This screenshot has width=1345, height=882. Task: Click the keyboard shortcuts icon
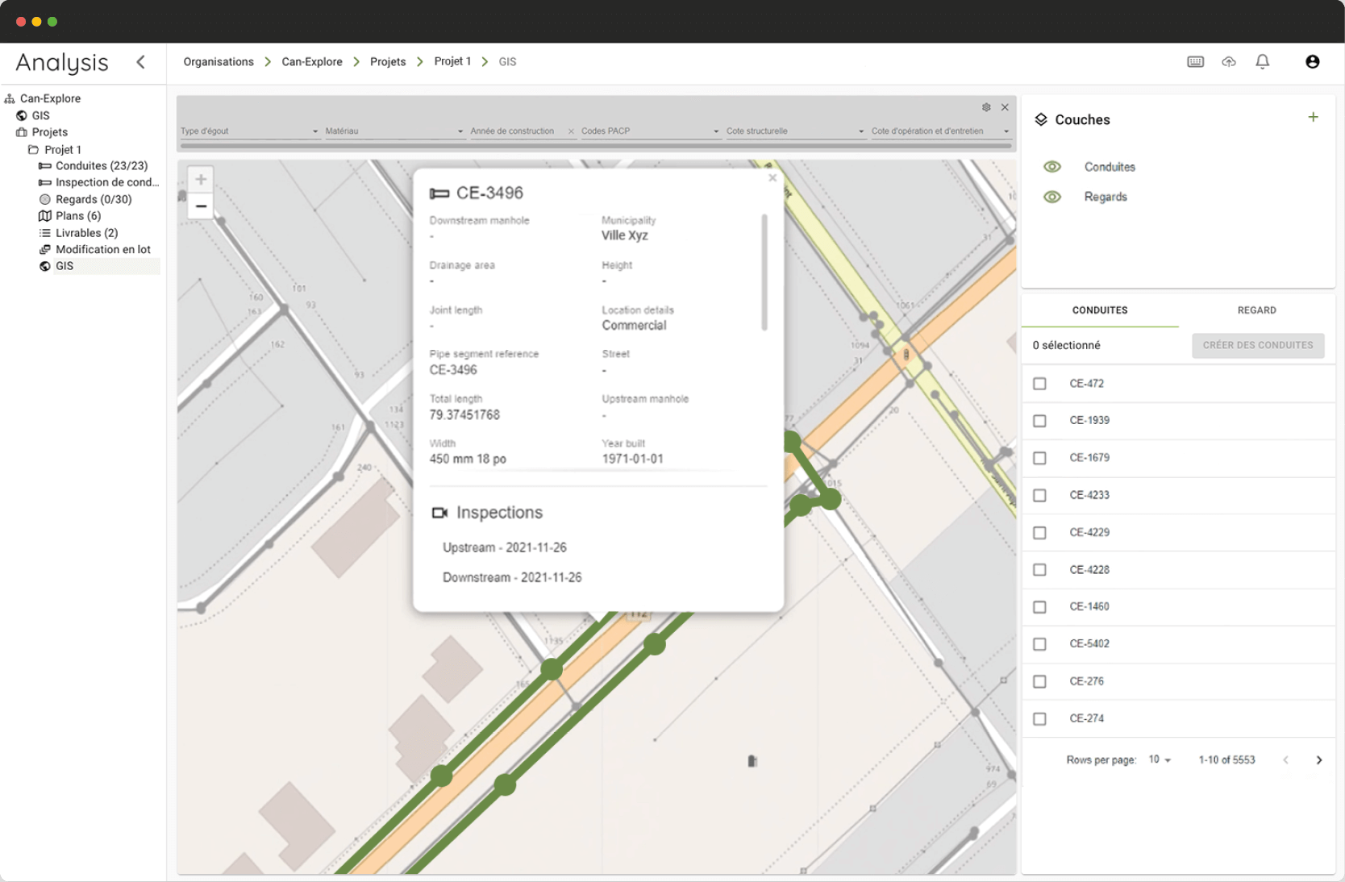click(x=1195, y=61)
